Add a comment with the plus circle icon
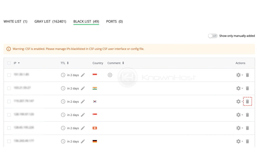Image resolution: width=258 pixels, height=161 pixels. (x=110, y=75)
